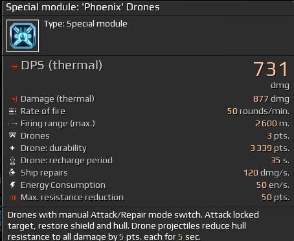The image size is (294, 241).
Task: Click the Damage thermal icon
Action: click(13, 99)
